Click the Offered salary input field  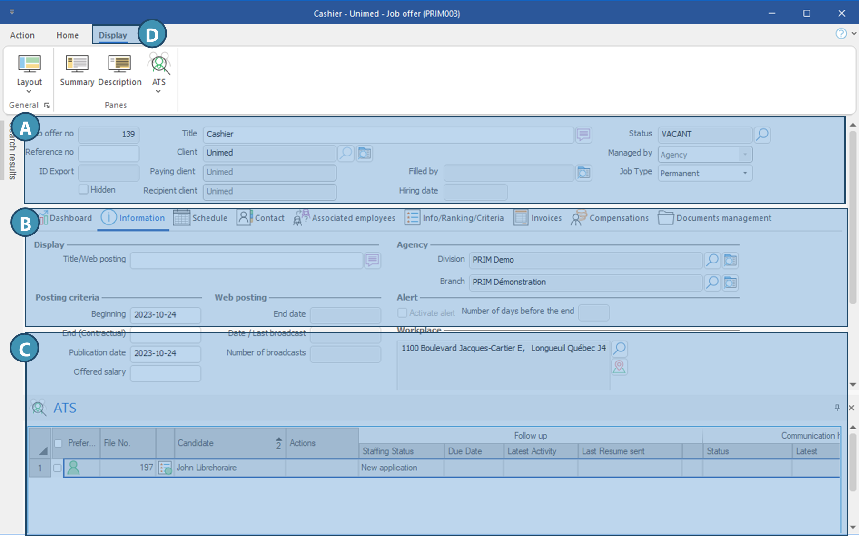(x=165, y=373)
